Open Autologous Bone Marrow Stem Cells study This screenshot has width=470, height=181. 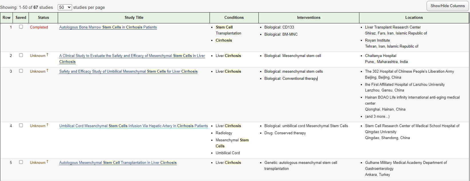click(108, 27)
